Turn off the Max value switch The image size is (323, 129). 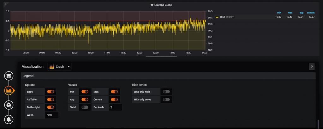coord(114,92)
